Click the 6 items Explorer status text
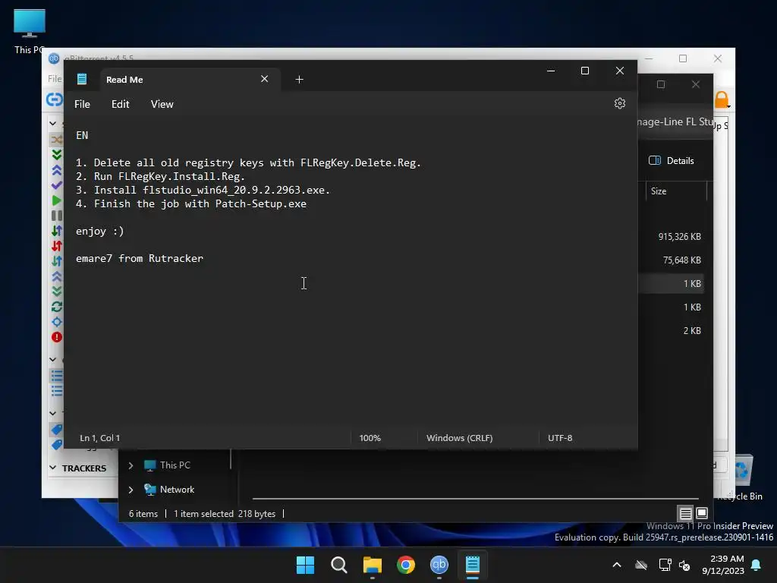The image size is (777, 583). tap(143, 514)
